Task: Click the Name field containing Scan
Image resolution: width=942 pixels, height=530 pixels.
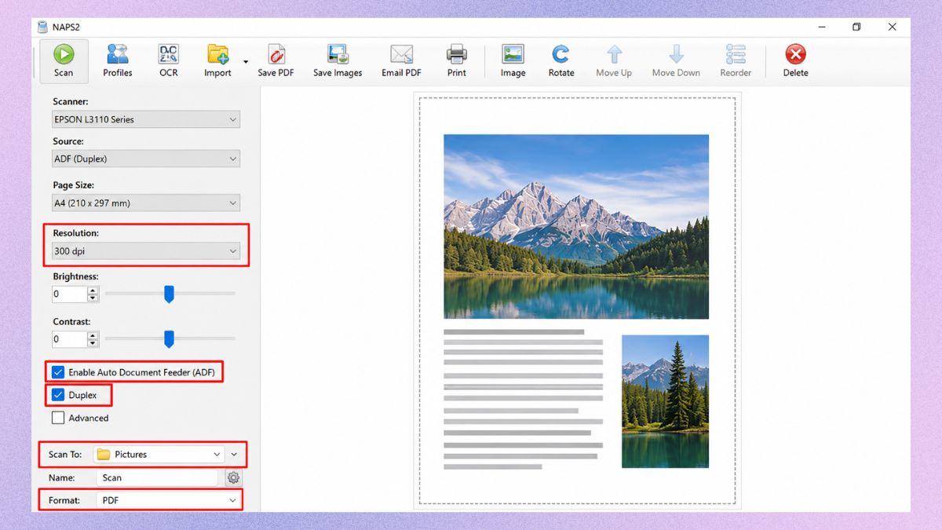Action: click(157, 477)
